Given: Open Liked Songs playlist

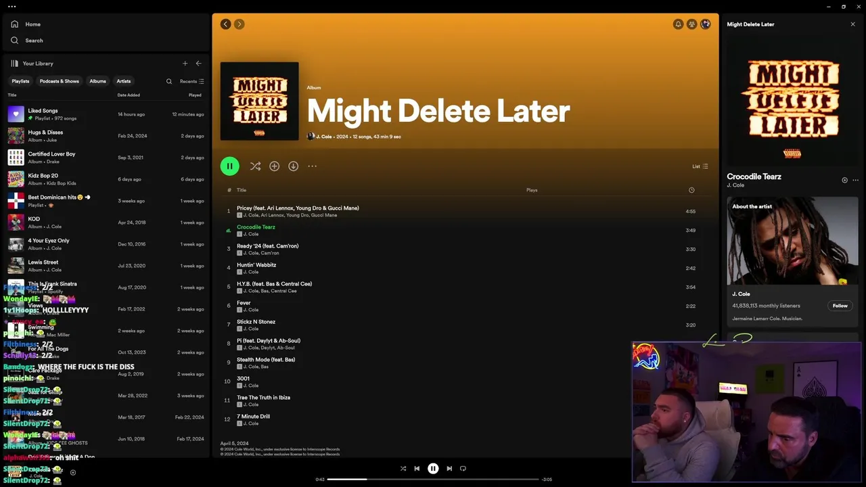Looking at the screenshot, I should (x=106, y=114).
